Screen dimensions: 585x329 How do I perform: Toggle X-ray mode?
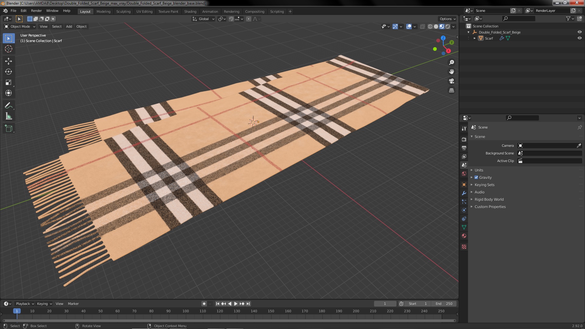(422, 27)
